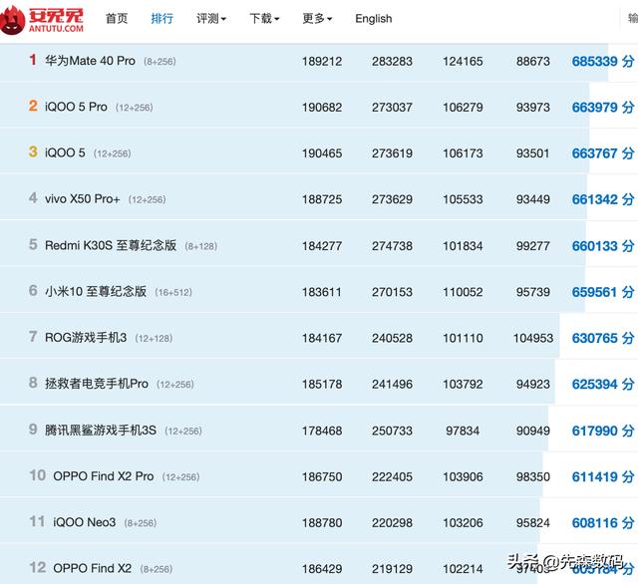638x584 pixels.
Task: Select the 排行 ranking tab
Action: coord(161,19)
